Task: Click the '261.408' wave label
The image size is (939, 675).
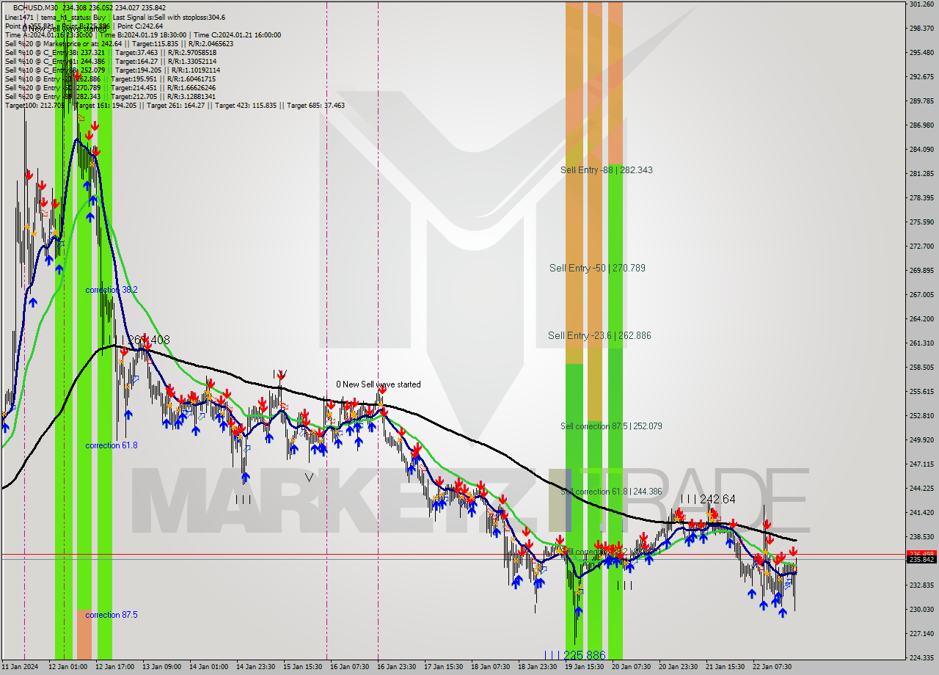Action: point(149,340)
